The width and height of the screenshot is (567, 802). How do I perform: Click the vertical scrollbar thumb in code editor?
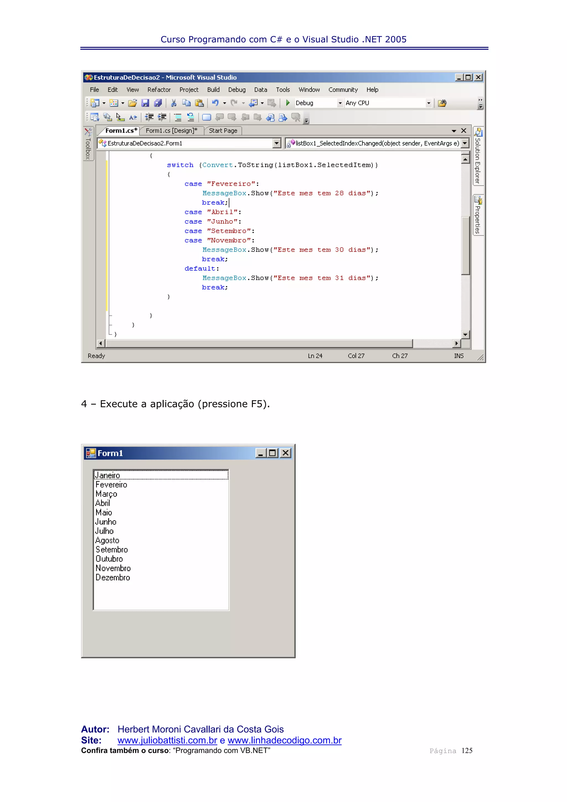point(465,245)
